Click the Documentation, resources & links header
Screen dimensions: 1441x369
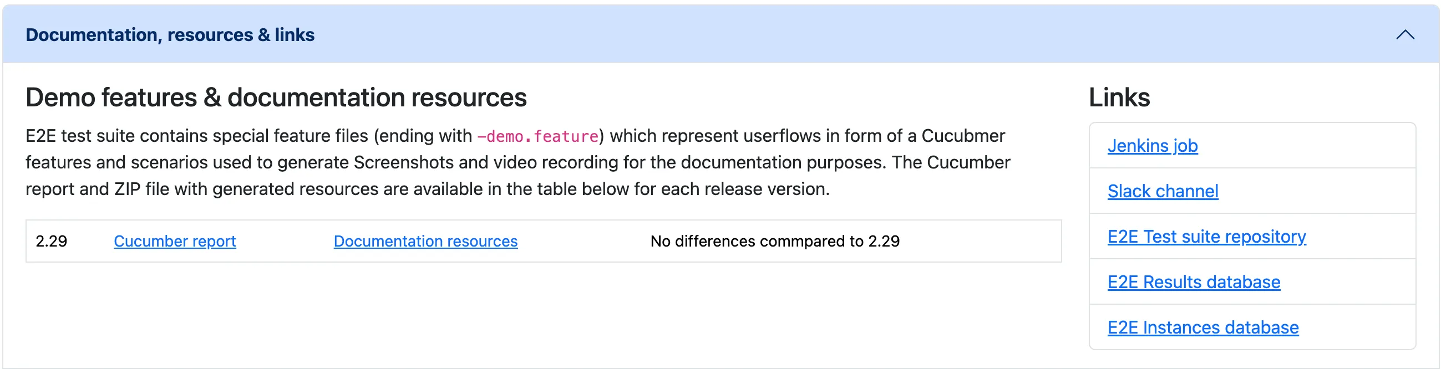171,35
